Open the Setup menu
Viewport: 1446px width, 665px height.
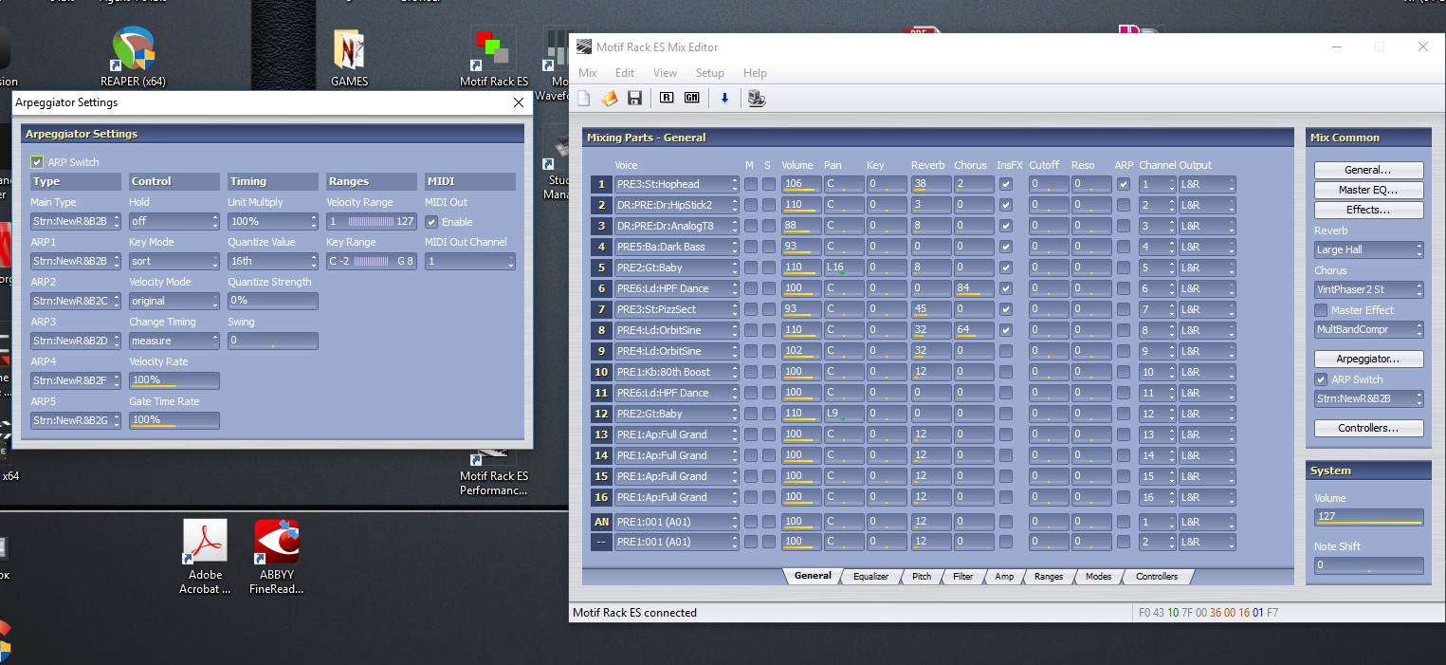click(710, 73)
